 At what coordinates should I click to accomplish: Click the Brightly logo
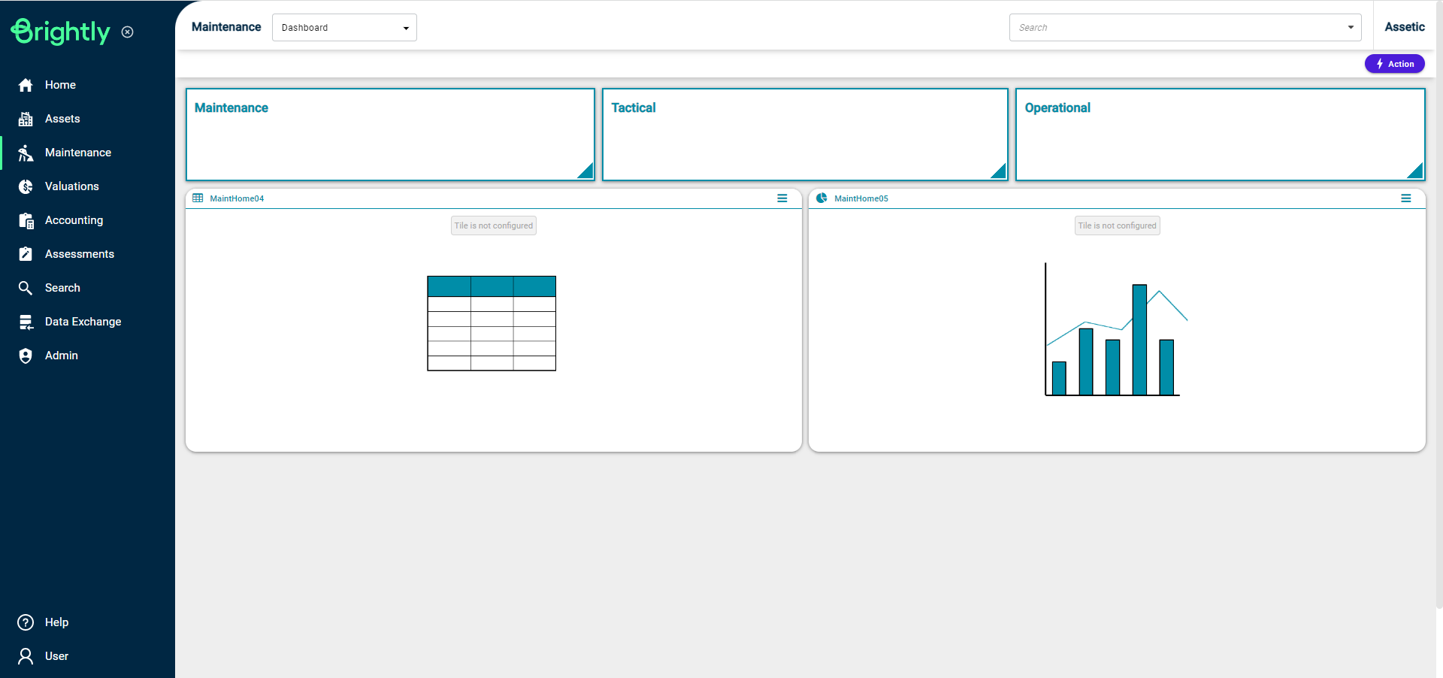(x=60, y=31)
